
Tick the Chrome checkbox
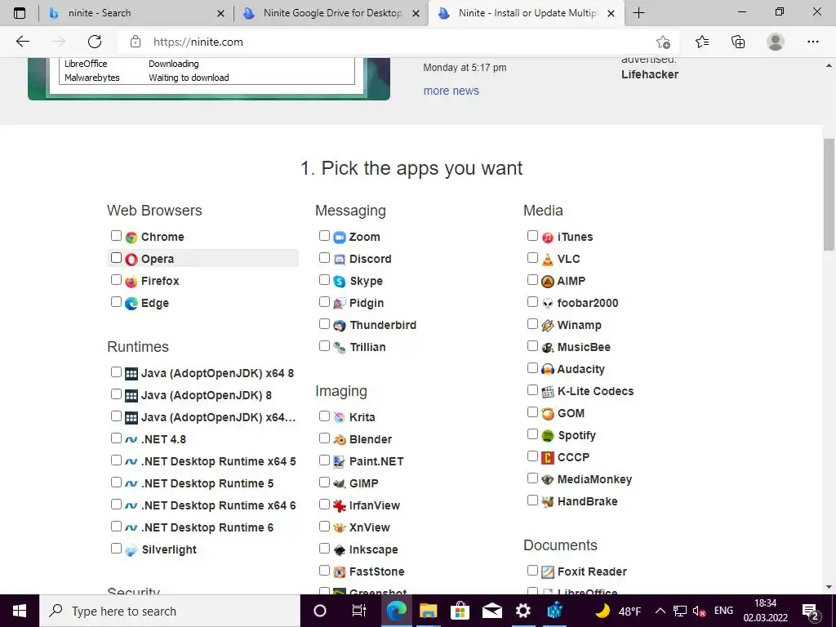[116, 236]
